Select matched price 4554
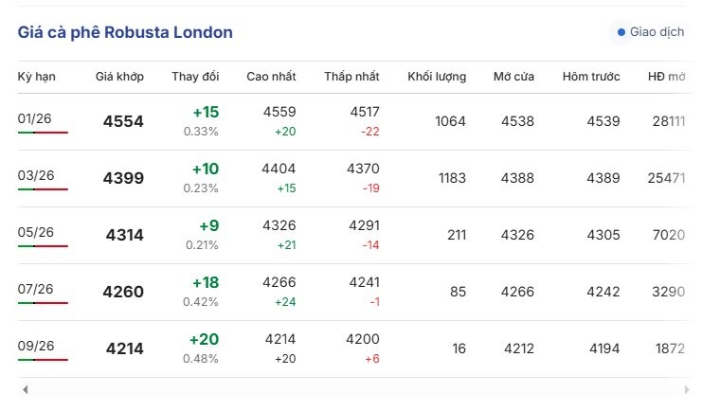This screenshot has height=411, width=702. (x=123, y=121)
